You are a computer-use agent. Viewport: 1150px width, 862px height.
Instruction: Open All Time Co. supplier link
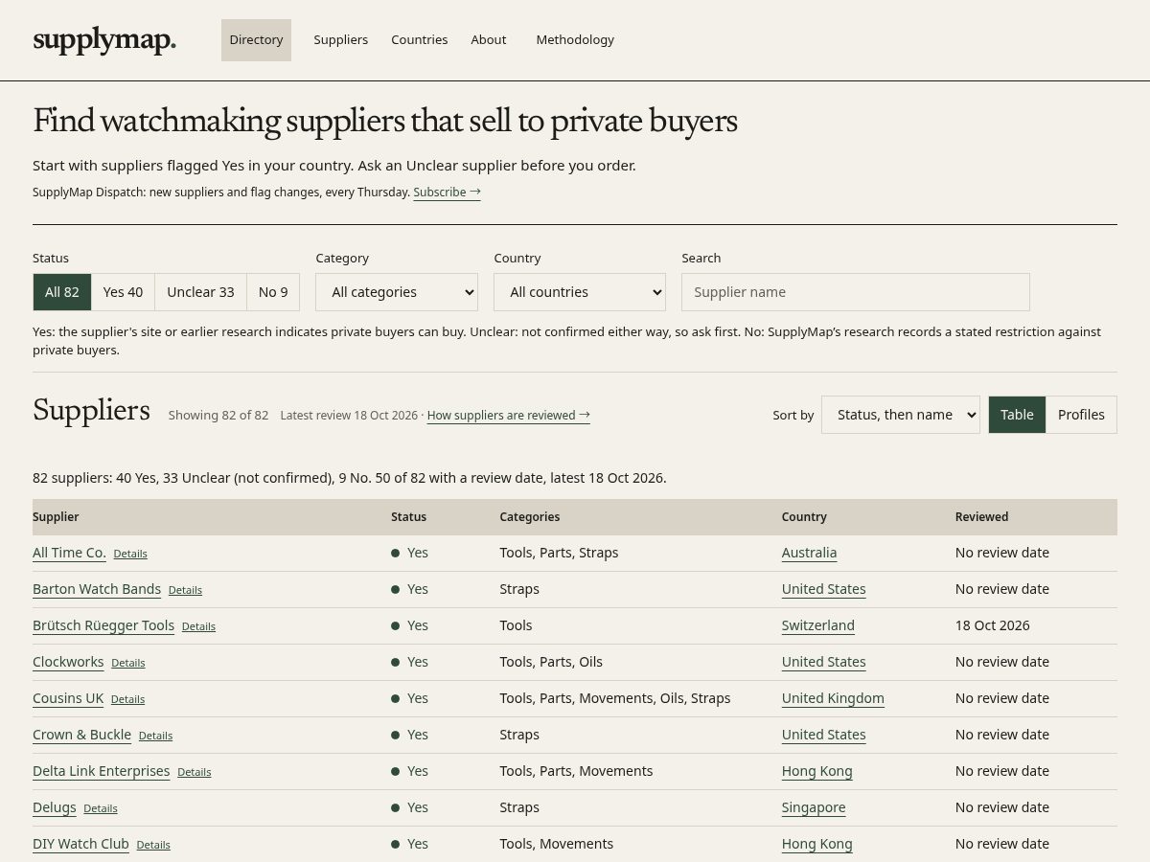coord(69,553)
